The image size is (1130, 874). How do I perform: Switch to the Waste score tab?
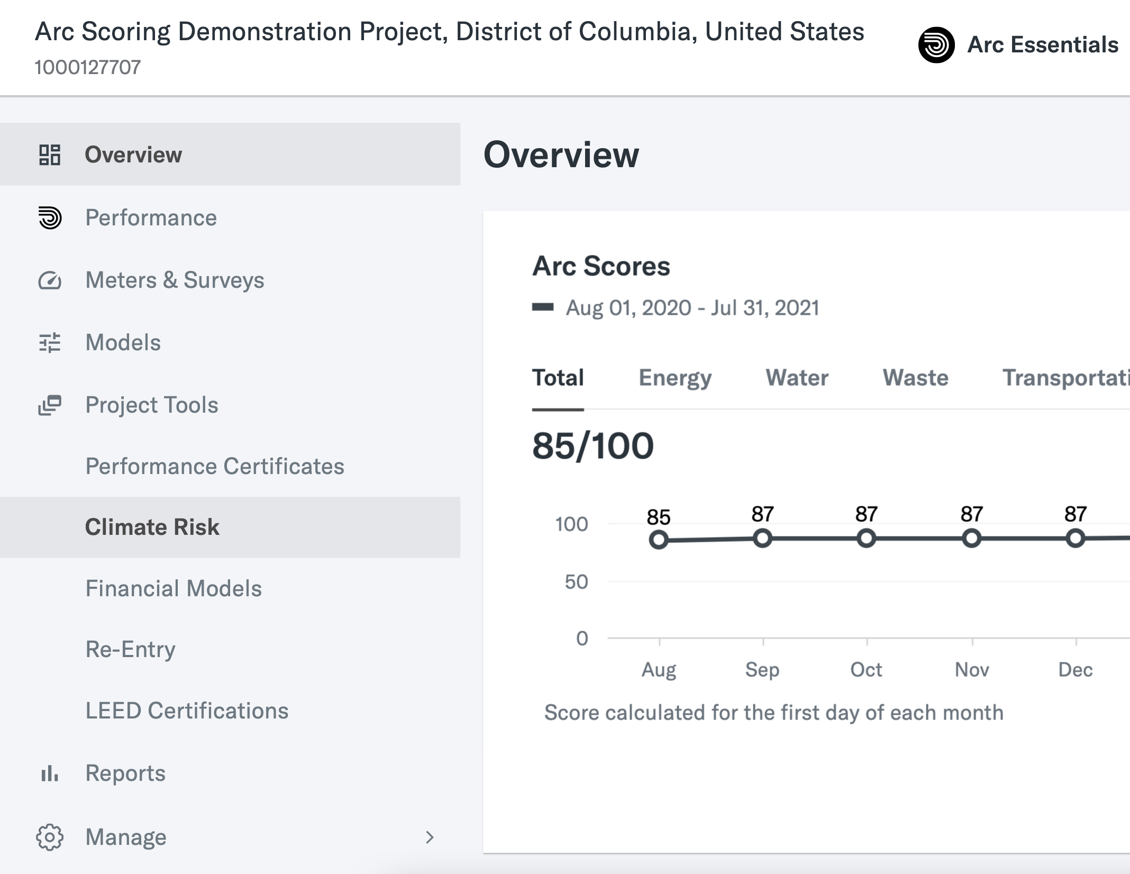(x=915, y=378)
